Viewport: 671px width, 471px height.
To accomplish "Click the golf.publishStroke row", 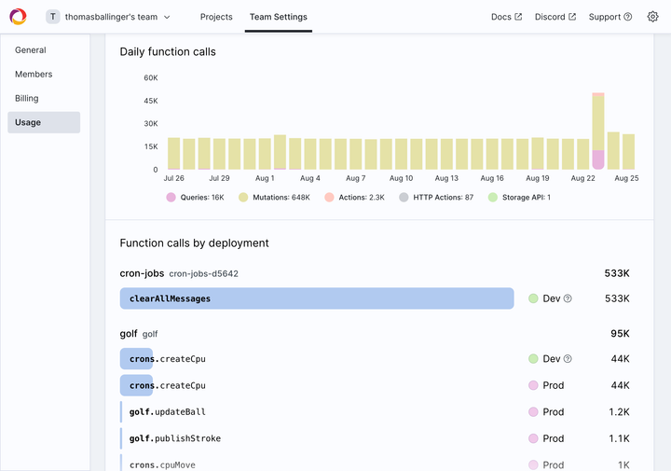I will 375,438.
